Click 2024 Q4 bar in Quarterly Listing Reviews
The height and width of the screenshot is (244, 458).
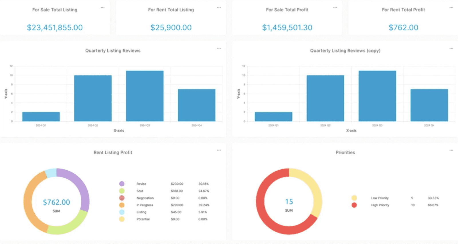click(197, 105)
